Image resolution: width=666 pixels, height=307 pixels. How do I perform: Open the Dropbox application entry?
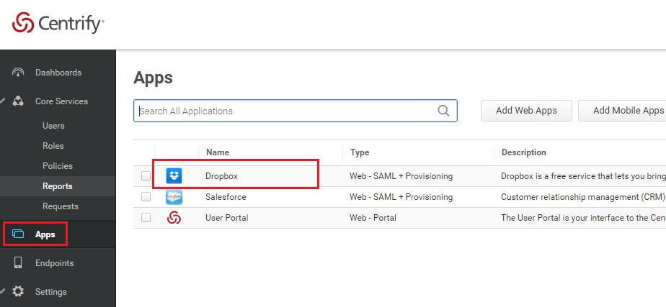pyautogui.click(x=221, y=176)
